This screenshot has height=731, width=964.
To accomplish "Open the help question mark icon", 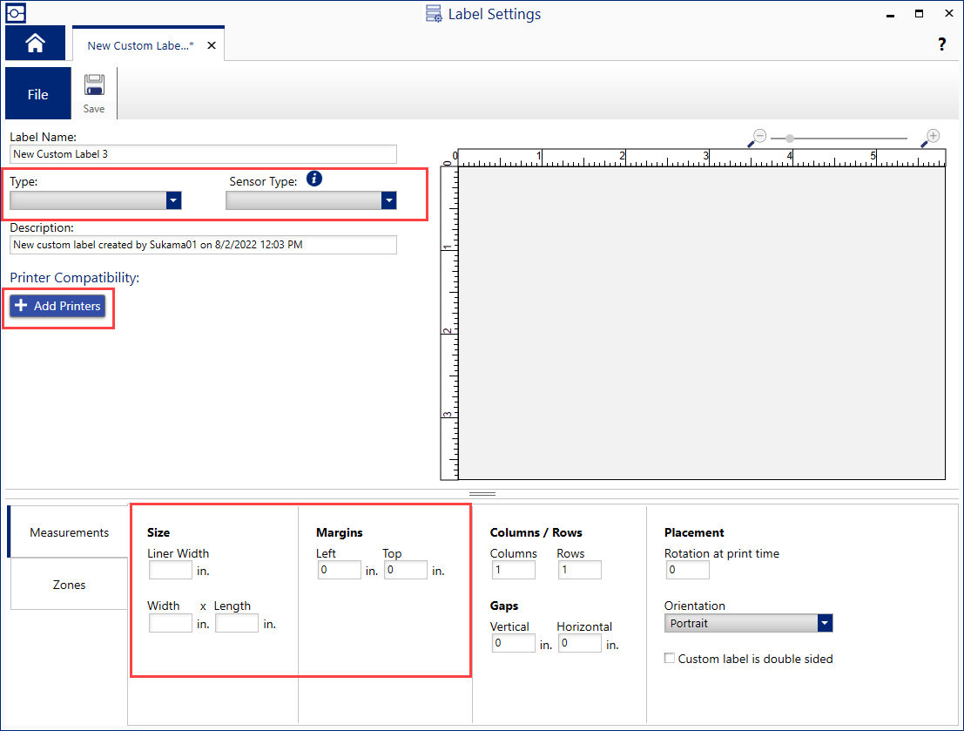I will pyautogui.click(x=941, y=44).
